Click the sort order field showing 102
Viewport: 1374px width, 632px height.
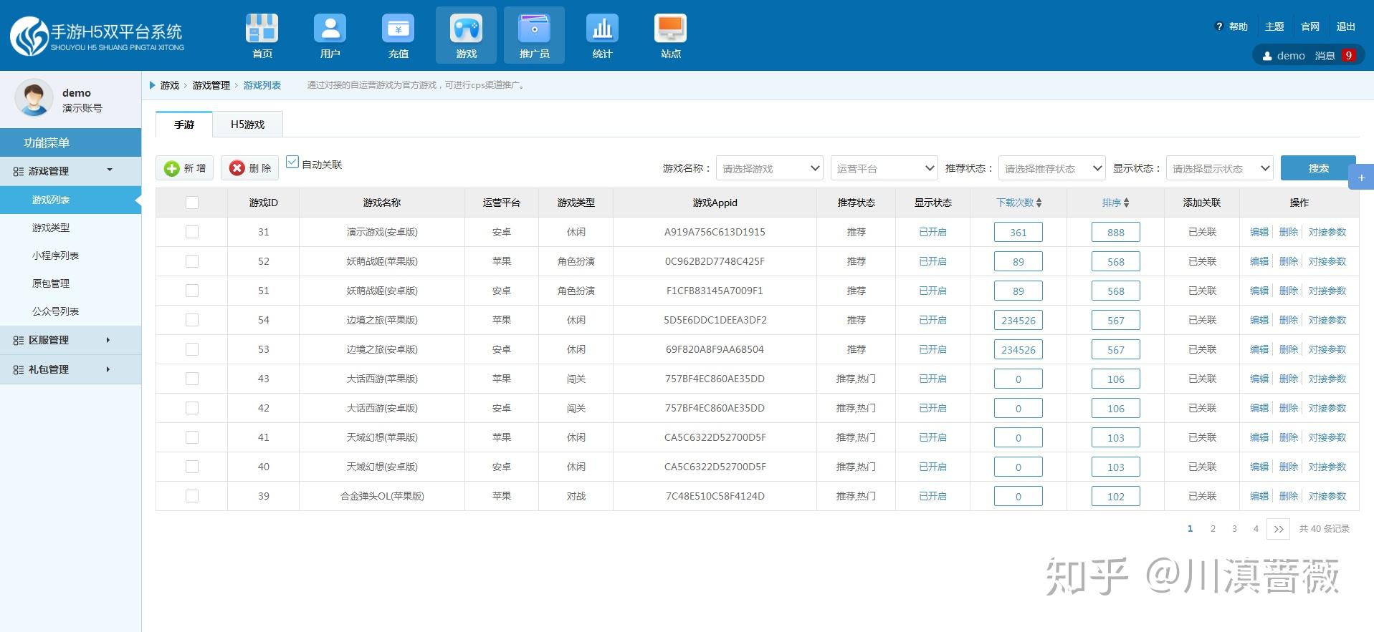pyautogui.click(x=1116, y=497)
